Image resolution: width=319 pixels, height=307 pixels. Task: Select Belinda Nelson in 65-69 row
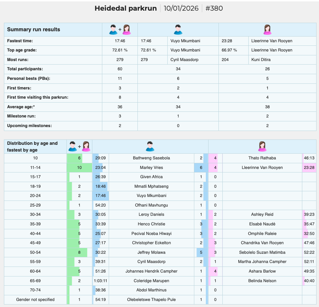pyautogui.click(x=262, y=281)
